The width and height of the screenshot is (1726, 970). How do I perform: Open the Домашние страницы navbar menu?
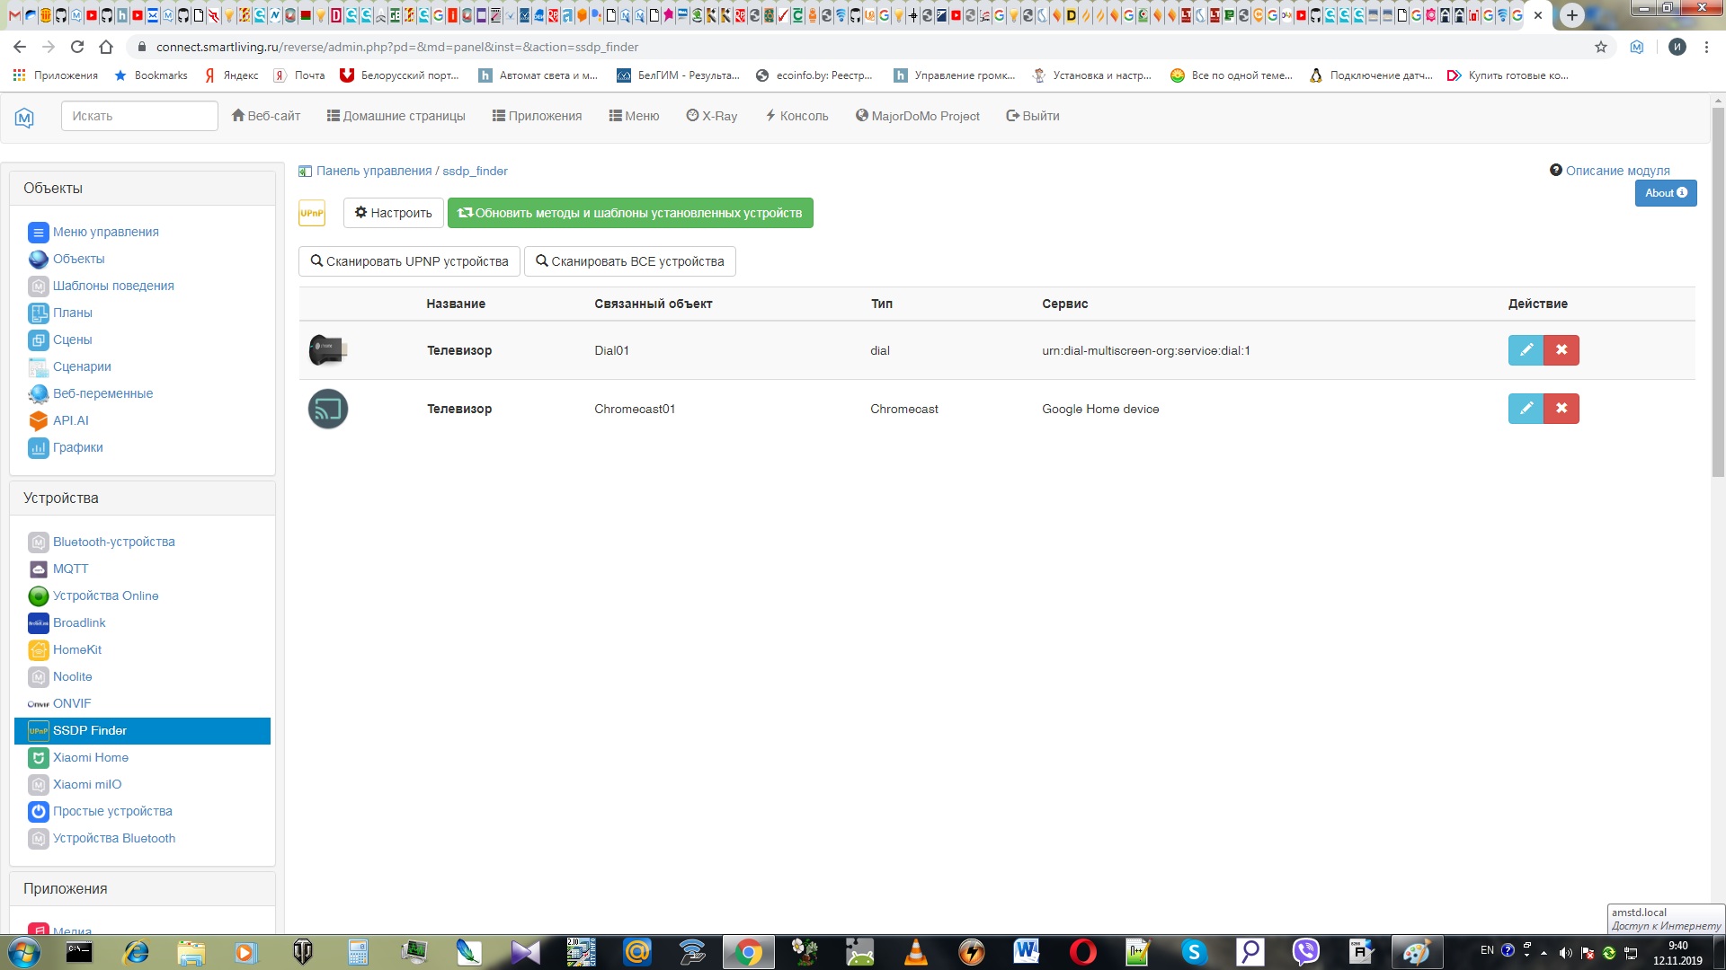(396, 116)
